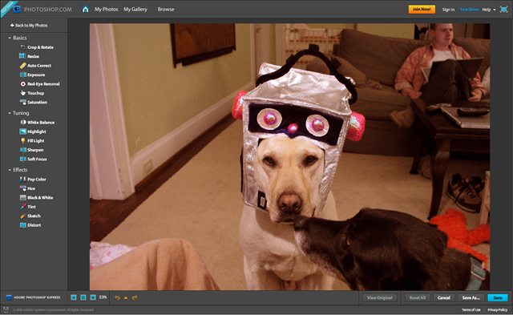
Task: Go Back to My Photos
Action: pyautogui.click(x=29, y=25)
